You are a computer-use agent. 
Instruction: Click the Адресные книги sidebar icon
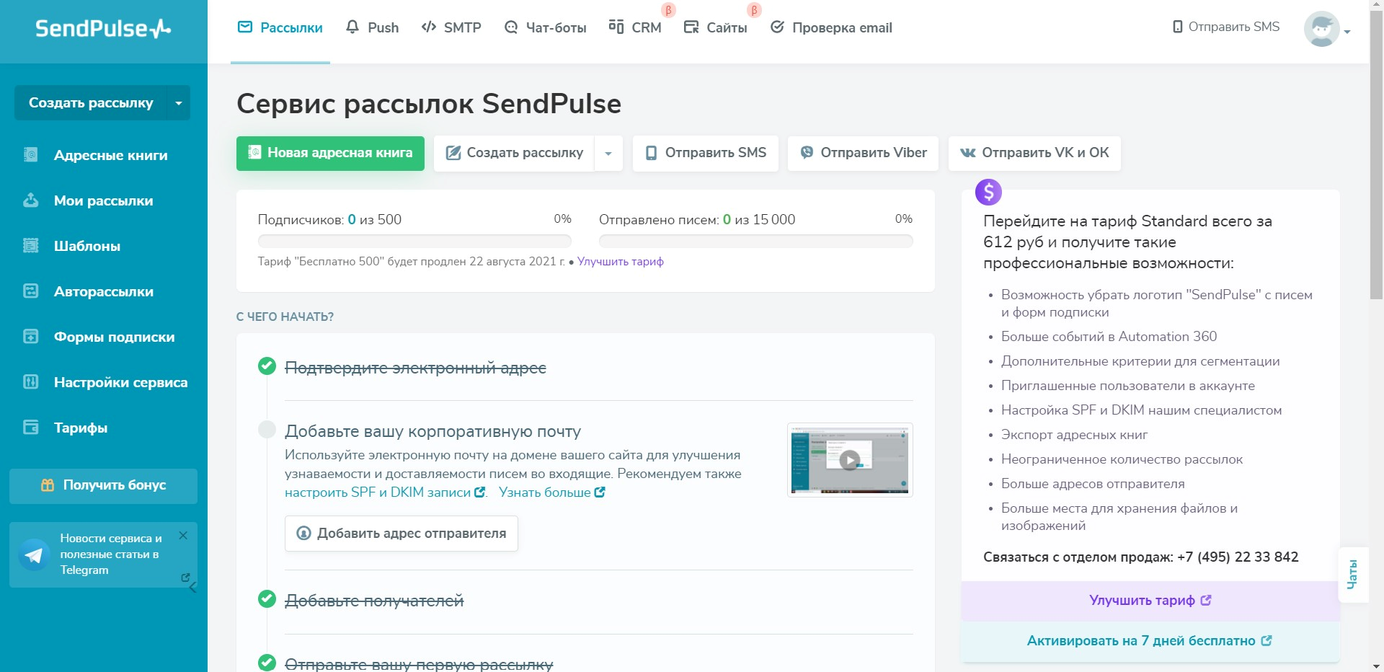(x=31, y=155)
